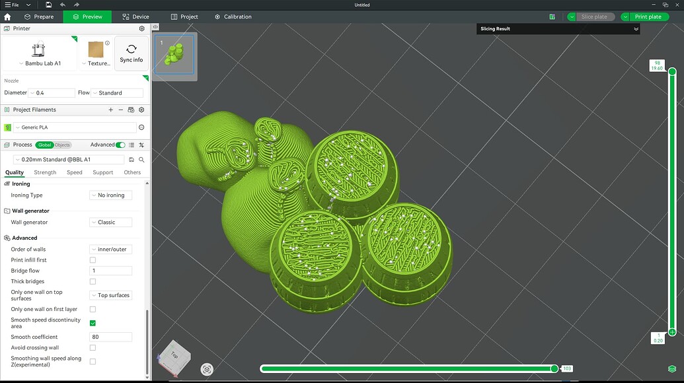Click the compare presets list icon
The width and height of the screenshot is (684, 383).
click(x=132, y=145)
